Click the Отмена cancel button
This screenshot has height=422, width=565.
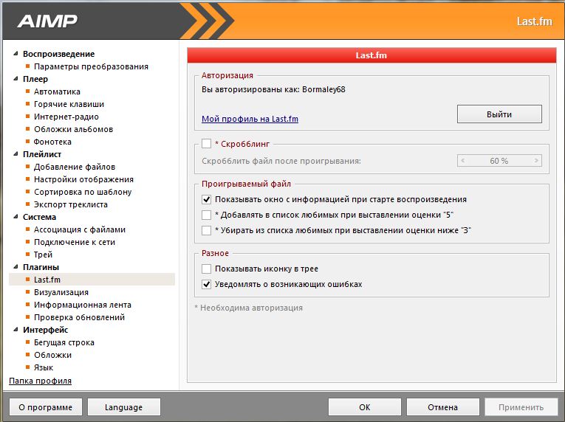(443, 407)
